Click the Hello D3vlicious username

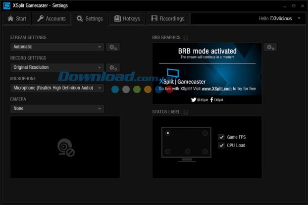[281, 18]
